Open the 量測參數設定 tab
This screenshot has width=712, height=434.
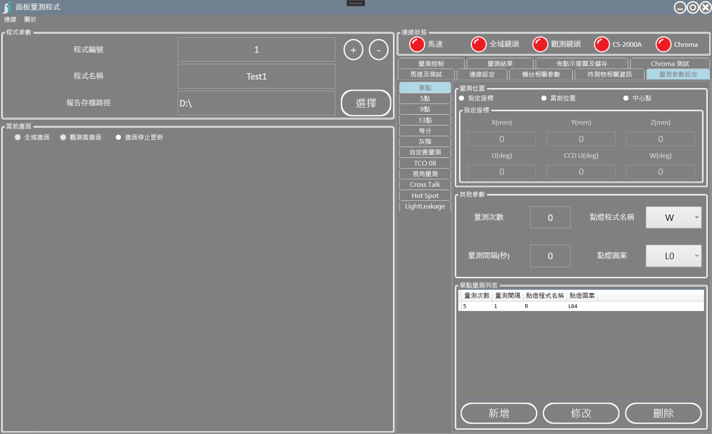tap(678, 74)
